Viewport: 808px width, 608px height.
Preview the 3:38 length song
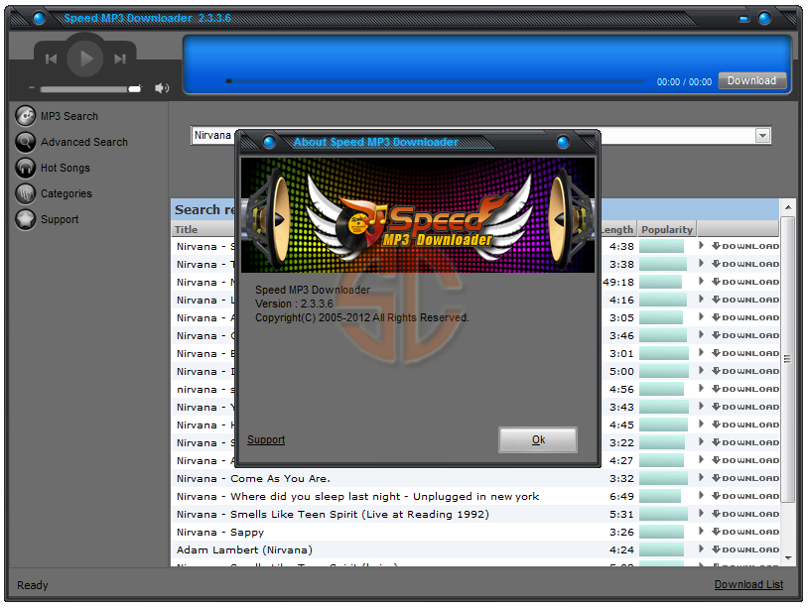click(701, 264)
